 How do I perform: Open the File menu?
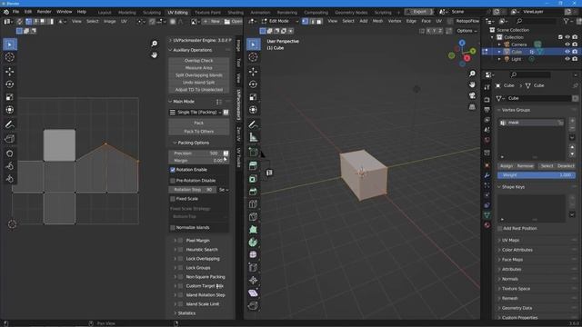point(15,12)
